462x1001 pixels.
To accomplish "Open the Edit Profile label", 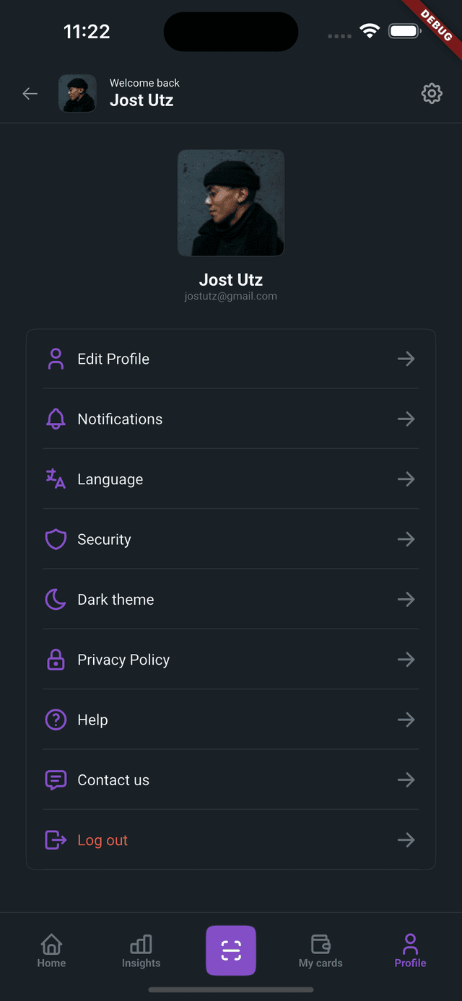I will 113,359.
